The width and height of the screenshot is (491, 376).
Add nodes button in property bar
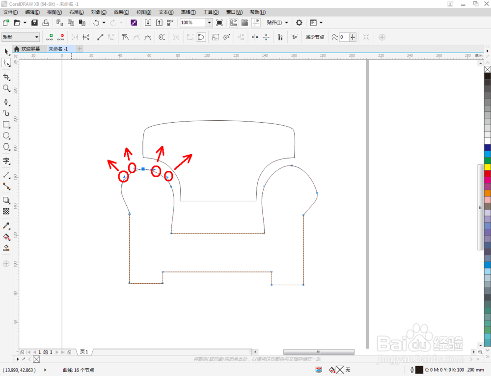click(50, 37)
